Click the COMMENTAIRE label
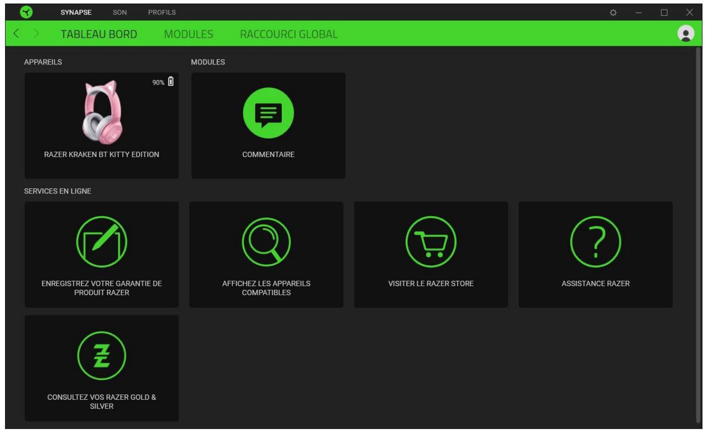 [268, 155]
